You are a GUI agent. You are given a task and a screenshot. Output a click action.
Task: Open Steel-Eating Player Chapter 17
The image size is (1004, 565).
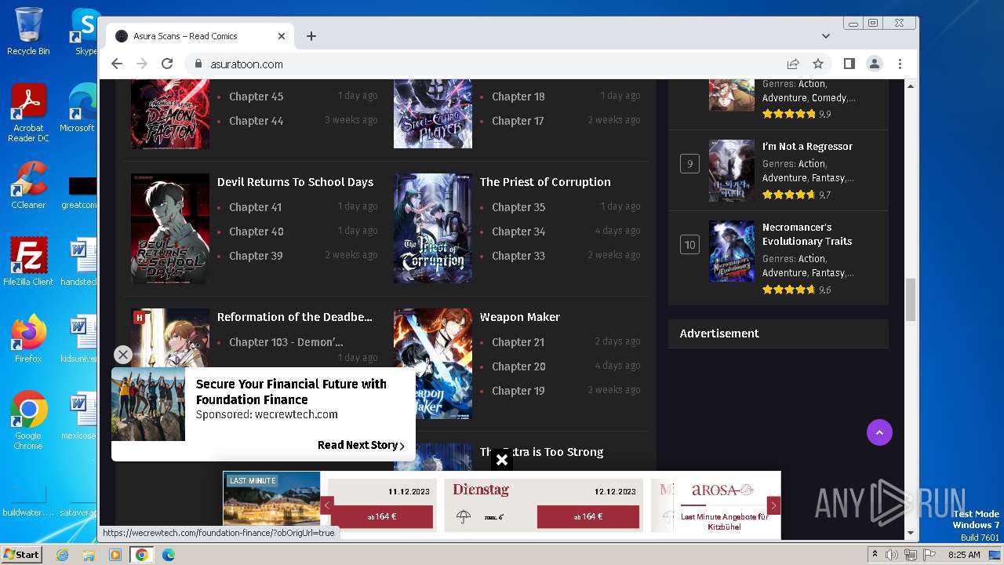click(x=518, y=121)
